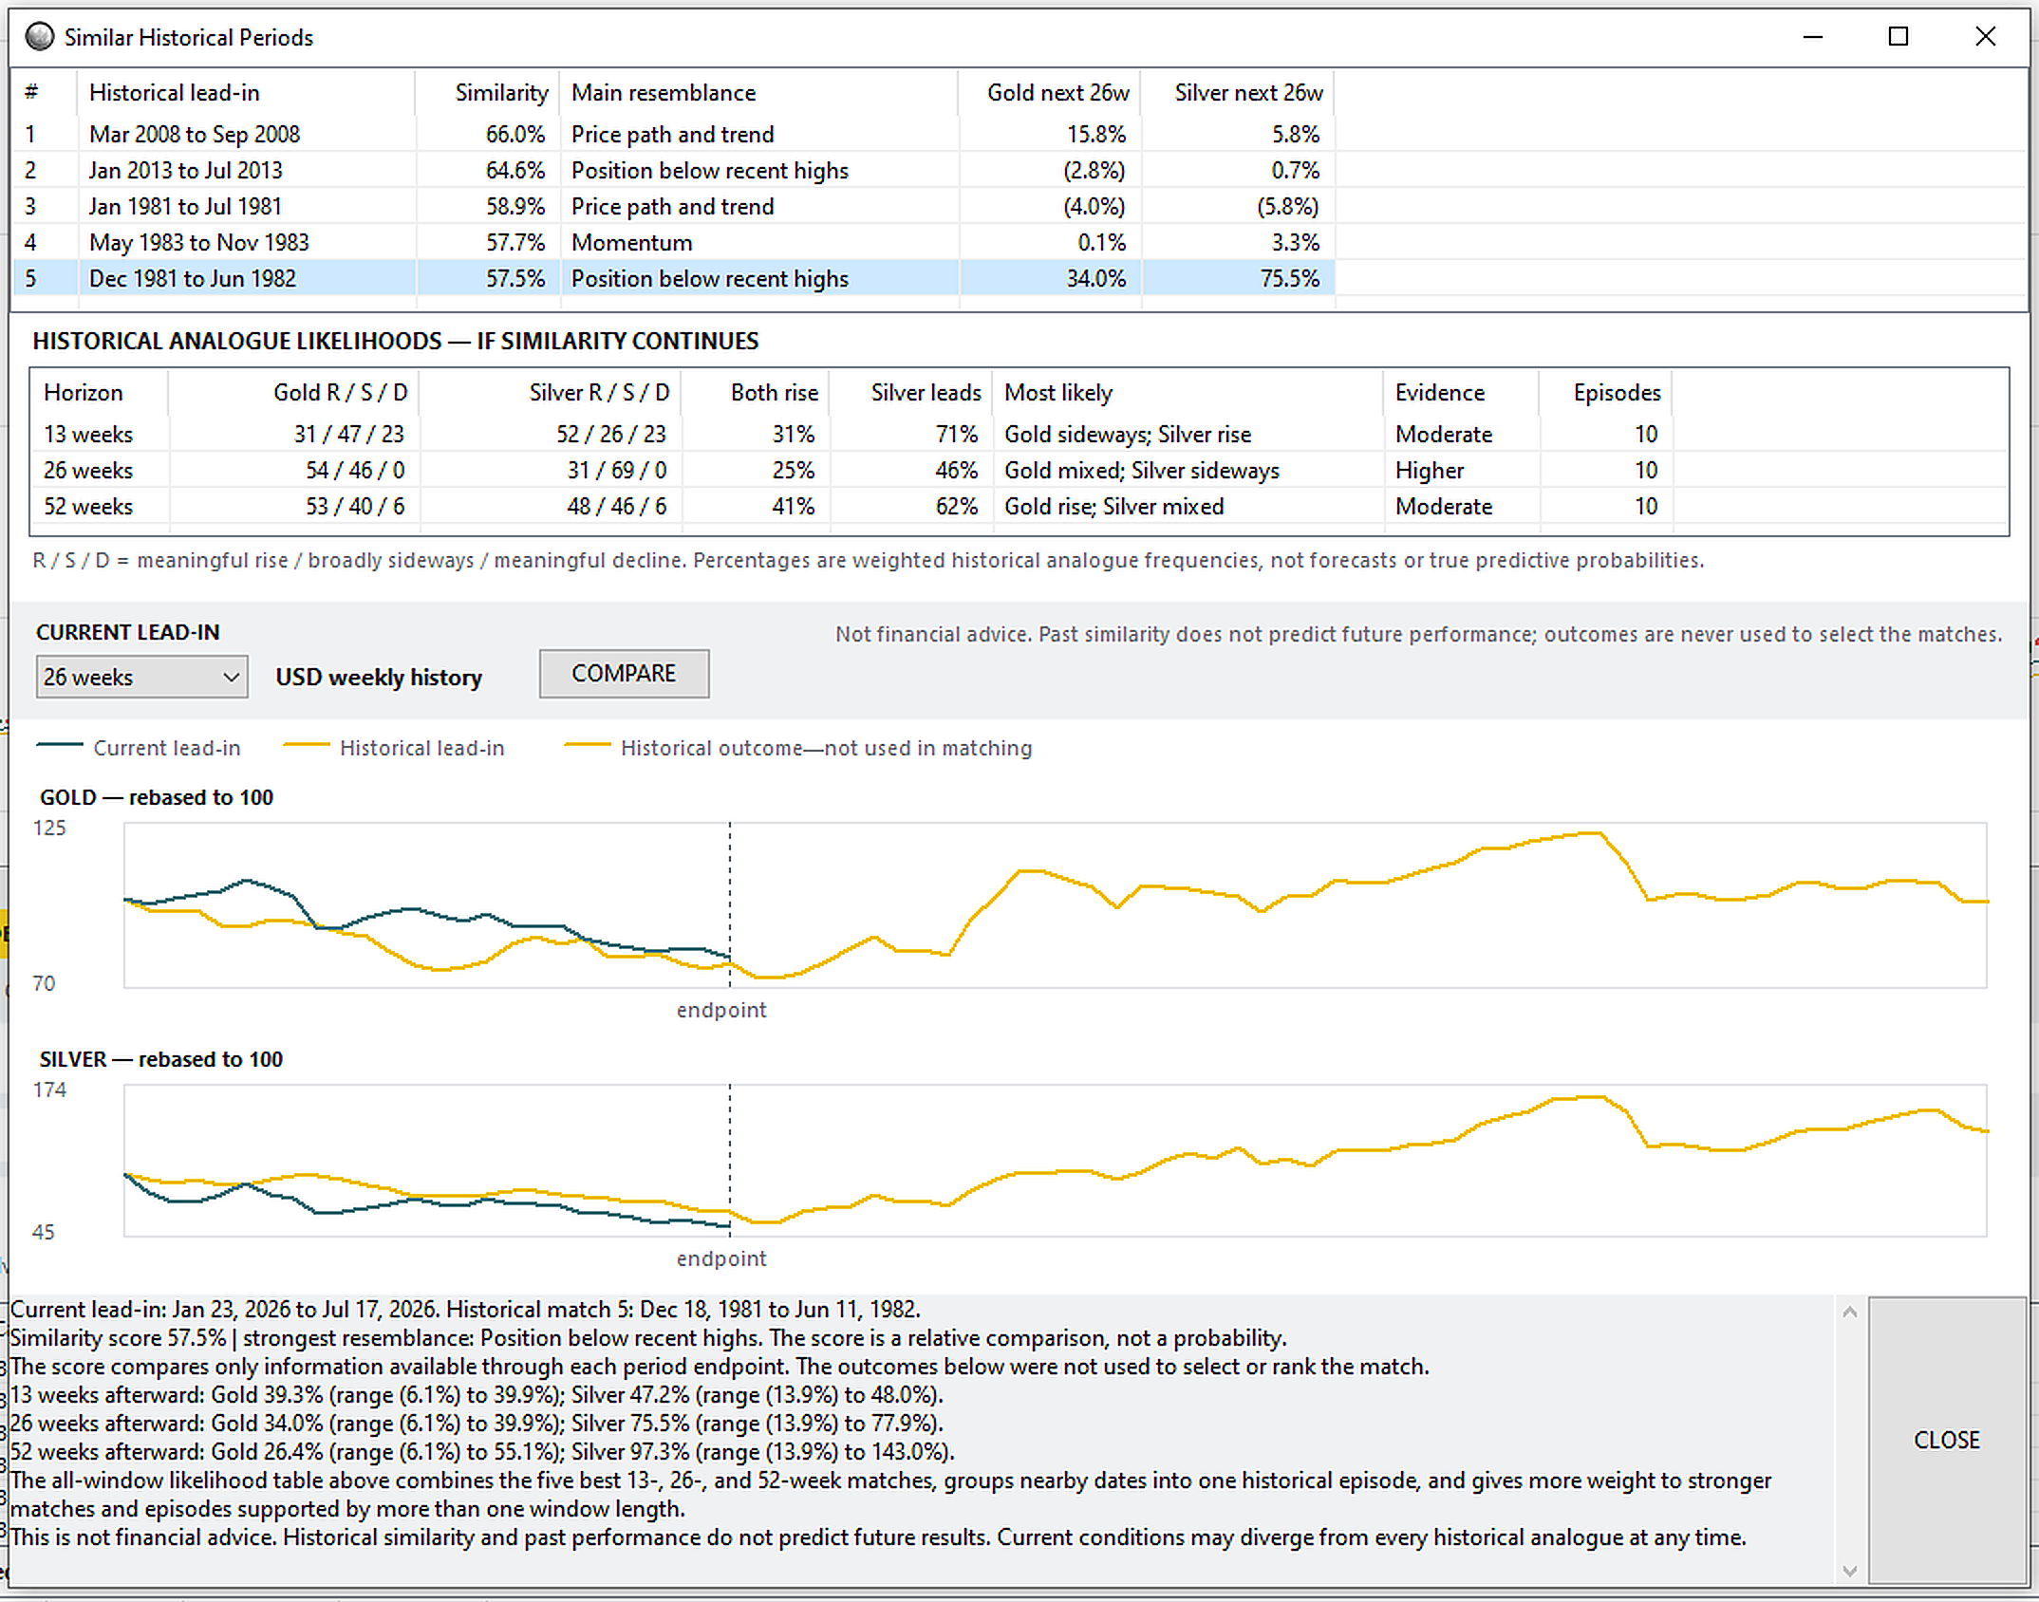This screenshot has height=1602, width=2039.
Task: Click the Most likely column header
Action: pos(1188,393)
